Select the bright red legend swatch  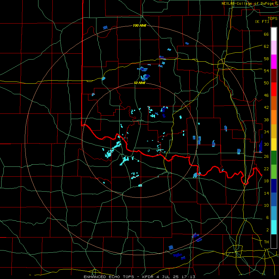click(x=274, y=89)
